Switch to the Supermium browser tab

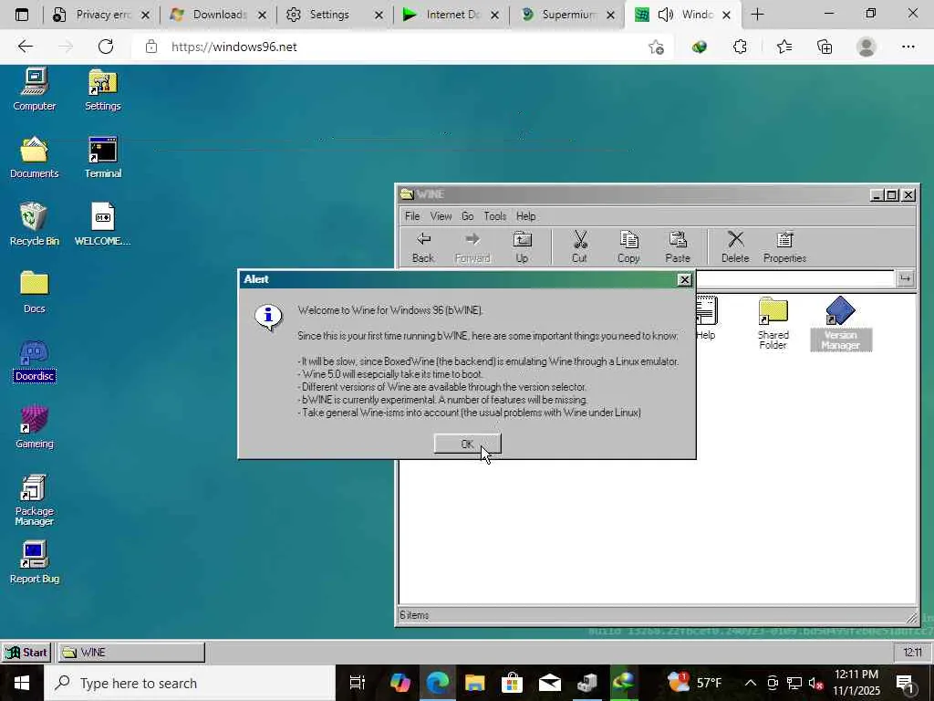567,15
